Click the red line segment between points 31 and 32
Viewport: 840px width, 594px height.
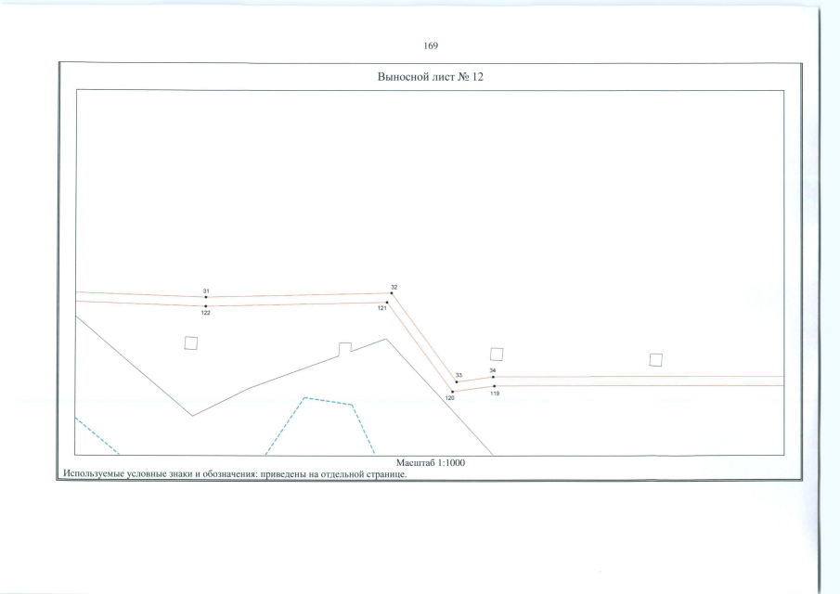tap(297, 295)
